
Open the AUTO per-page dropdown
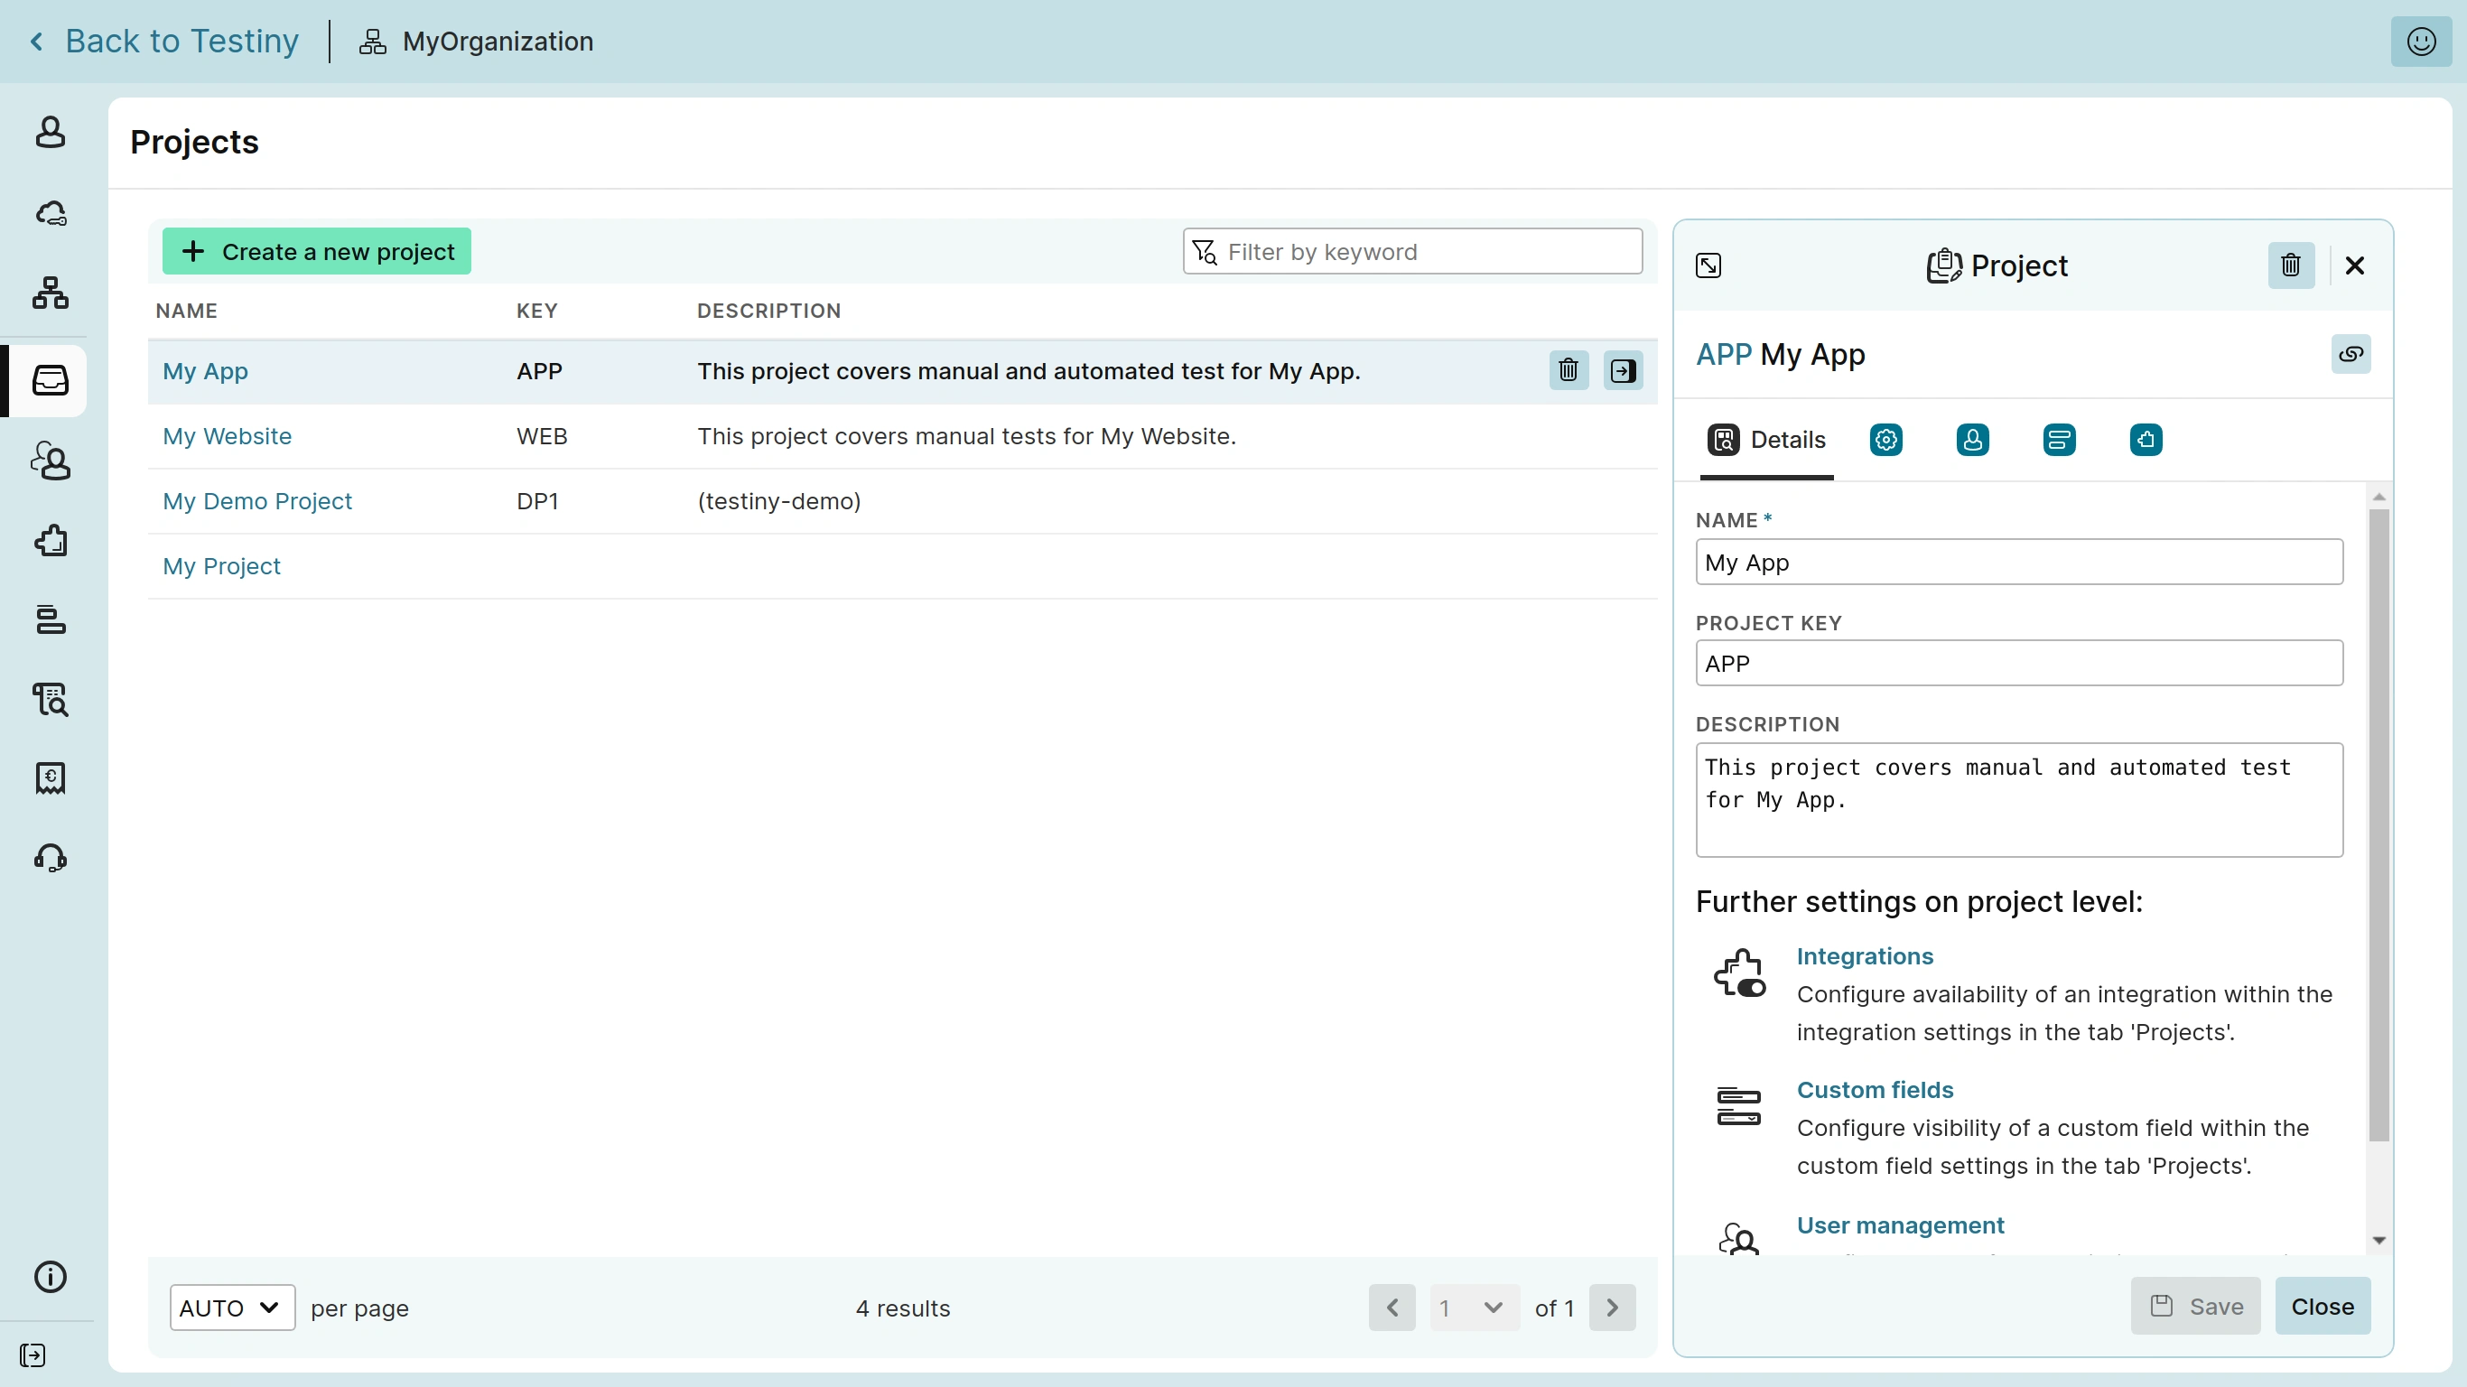click(231, 1308)
